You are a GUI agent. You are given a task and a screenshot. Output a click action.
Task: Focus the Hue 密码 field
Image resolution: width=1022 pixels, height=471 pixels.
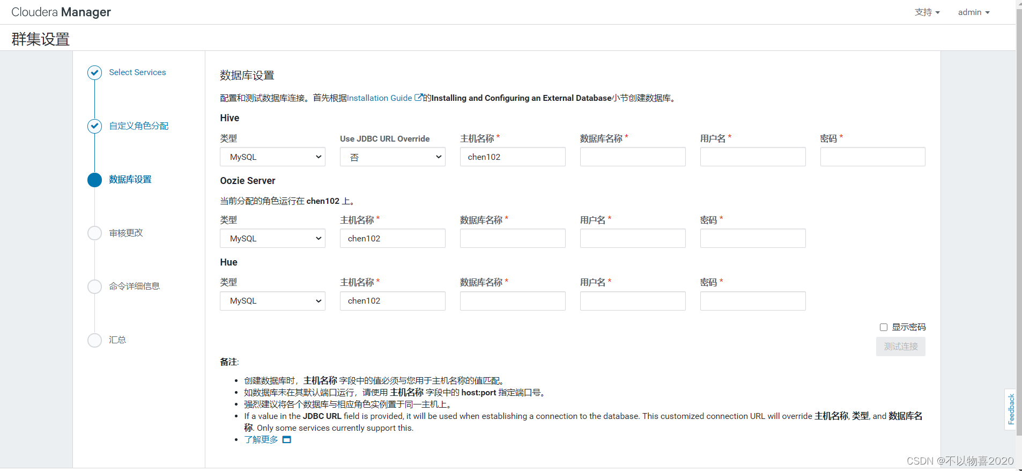pyautogui.click(x=753, y=301)
